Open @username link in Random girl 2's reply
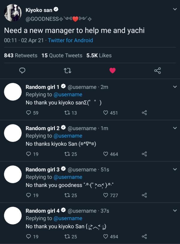180x244 pixels. click(x=68, y=136)
